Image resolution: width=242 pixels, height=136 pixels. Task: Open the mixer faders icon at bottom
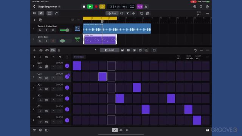click(127, 130)
